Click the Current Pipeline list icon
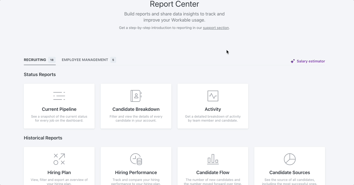The width and height of the screenshot is (354, 185). [59, 96]
